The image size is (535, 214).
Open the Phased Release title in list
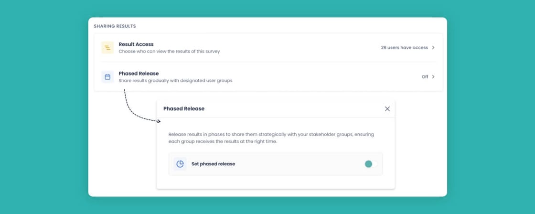[x=139, y=74]
